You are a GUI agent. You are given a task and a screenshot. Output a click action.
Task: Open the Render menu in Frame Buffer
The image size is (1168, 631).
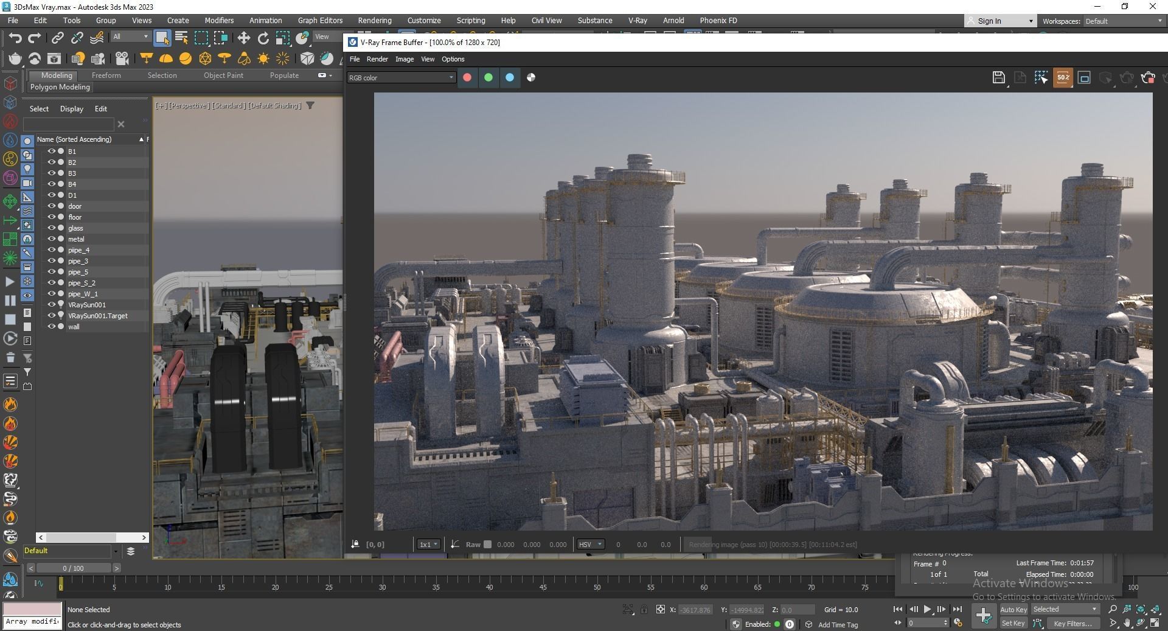(x=377, y=59)
